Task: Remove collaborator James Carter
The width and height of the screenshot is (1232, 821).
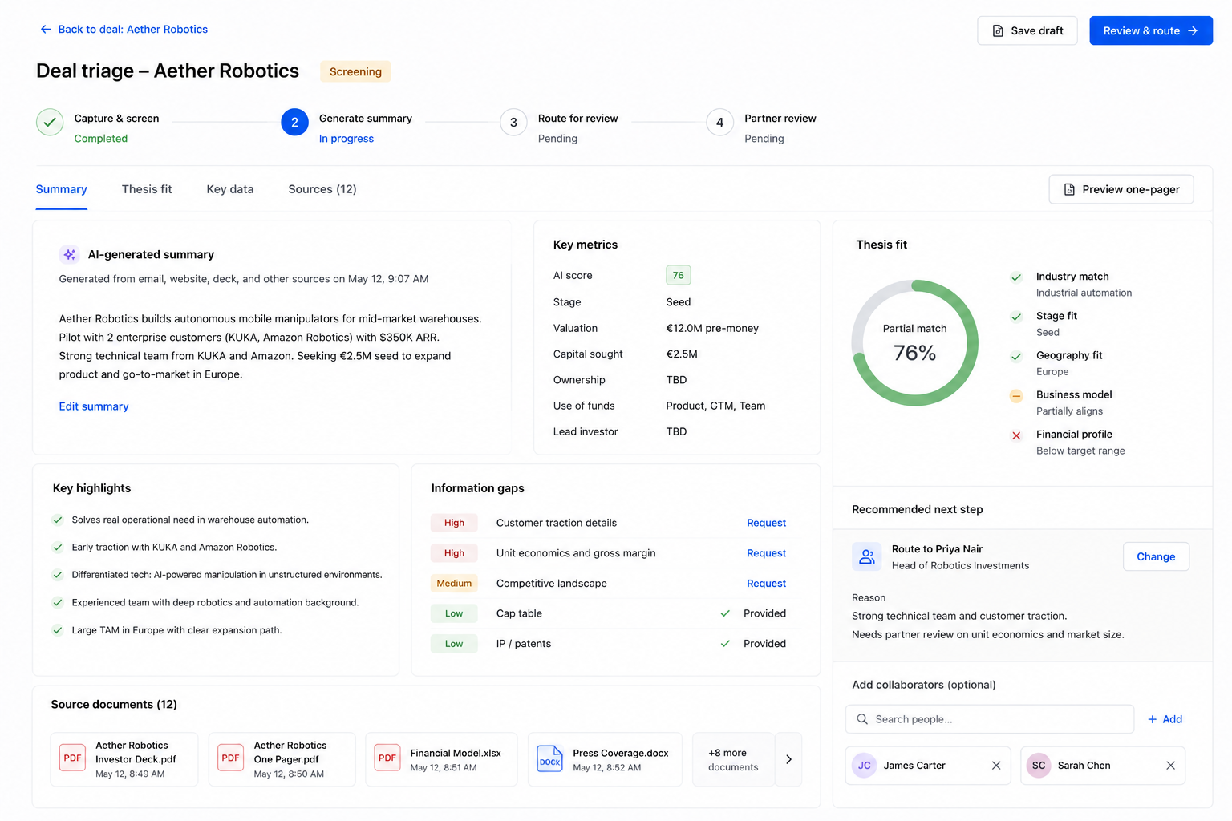Action: pyautogui.click(x=996, y=766)
